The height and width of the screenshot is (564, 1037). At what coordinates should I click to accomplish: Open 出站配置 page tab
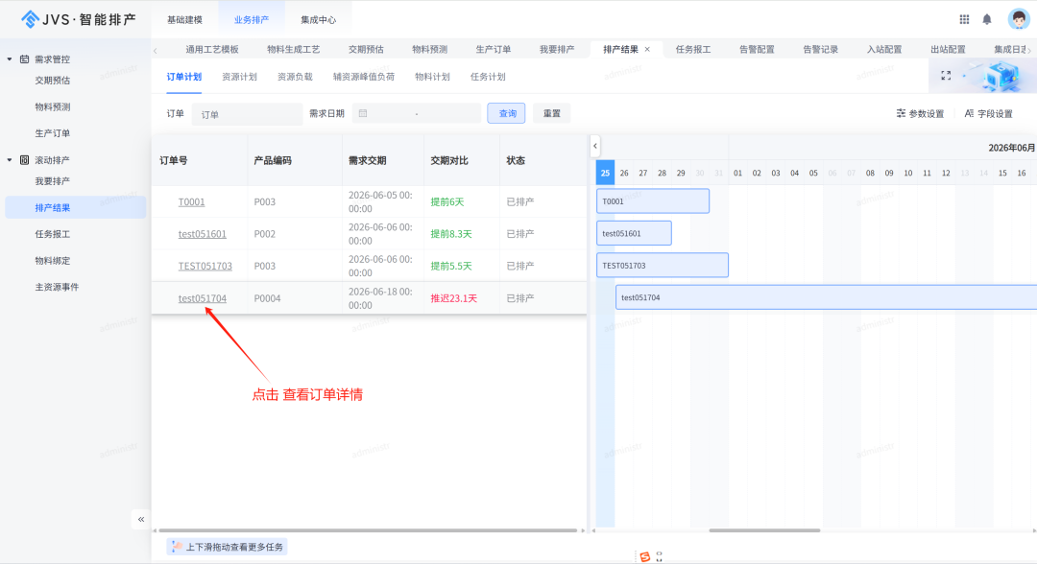tap(948, 50)
